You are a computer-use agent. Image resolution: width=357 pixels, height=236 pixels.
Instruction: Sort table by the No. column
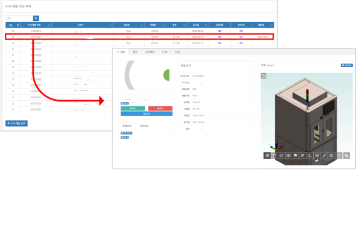13,25
